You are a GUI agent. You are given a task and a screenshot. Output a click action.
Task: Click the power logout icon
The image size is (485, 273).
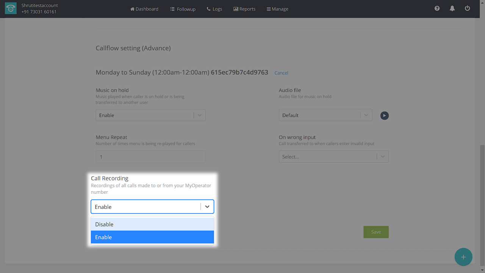click(467, 8)
